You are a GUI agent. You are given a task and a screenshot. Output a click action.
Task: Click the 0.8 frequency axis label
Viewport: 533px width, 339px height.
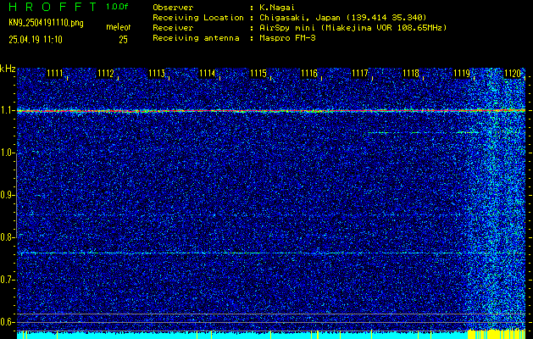[x=7, y=237]
